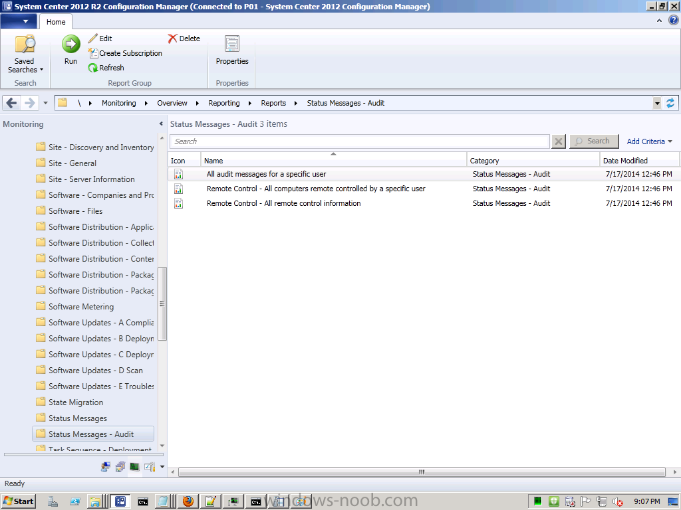681x510 pixels.
Task: Expand breadcrumb arrow after Monitoring
Action: coord(146,103)
